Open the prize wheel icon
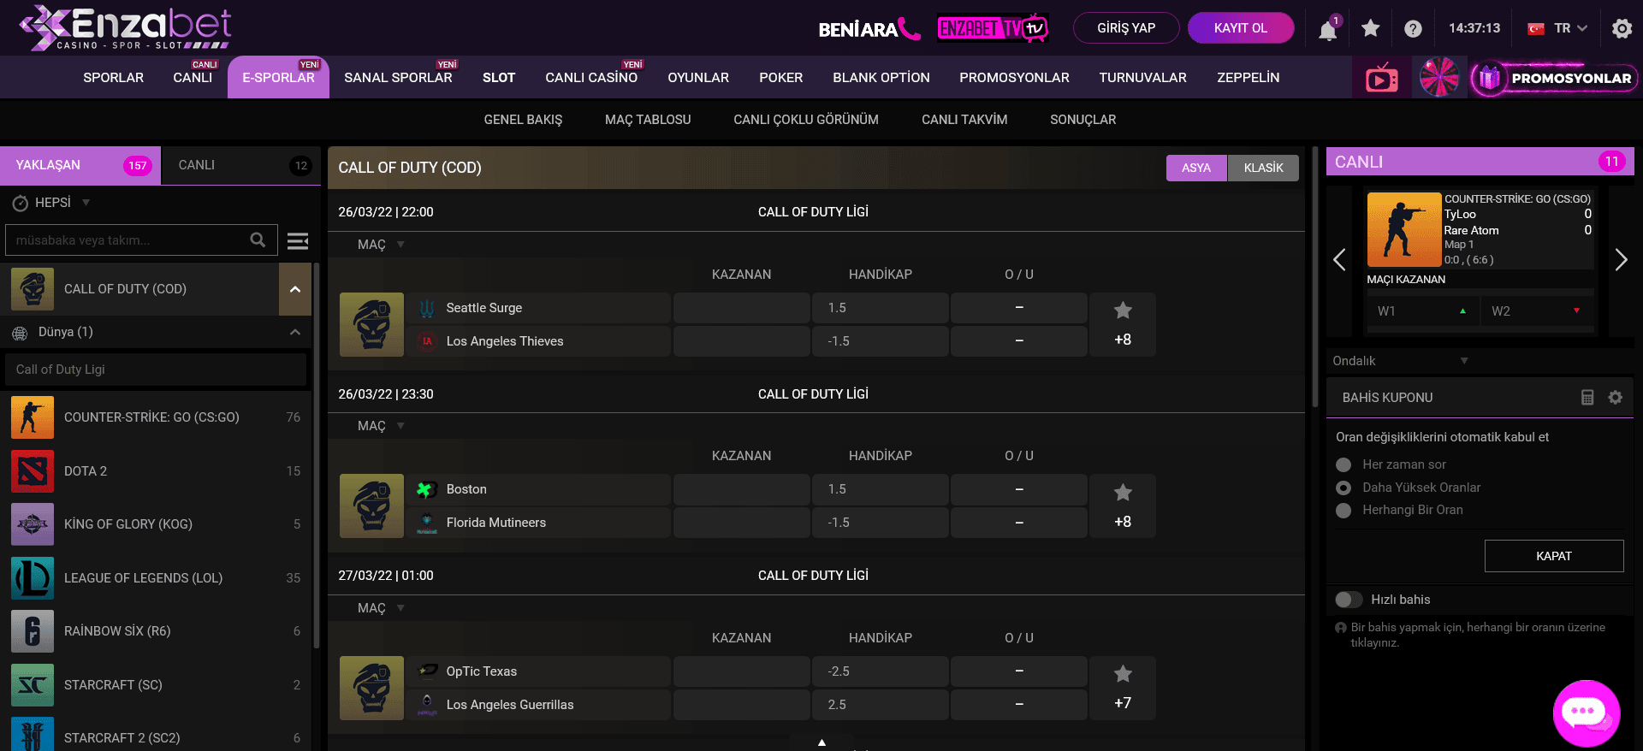 (1439, 78)
